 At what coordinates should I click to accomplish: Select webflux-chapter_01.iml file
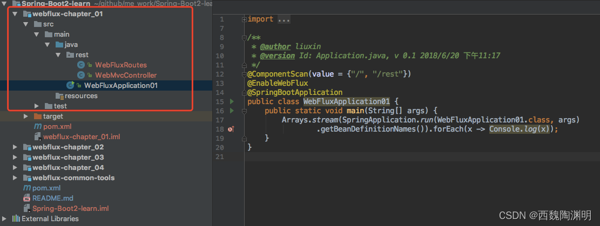(x=82, y=137)
